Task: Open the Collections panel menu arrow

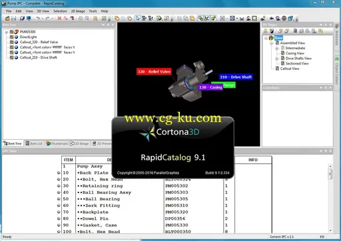Action: click(321, 88)
